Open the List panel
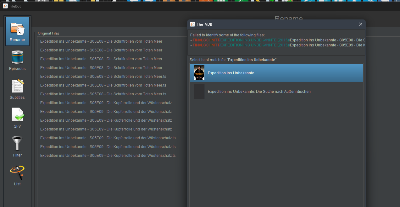 (x=17, y=176)
